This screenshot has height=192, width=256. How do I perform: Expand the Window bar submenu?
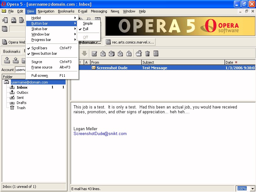pos(52,34)
